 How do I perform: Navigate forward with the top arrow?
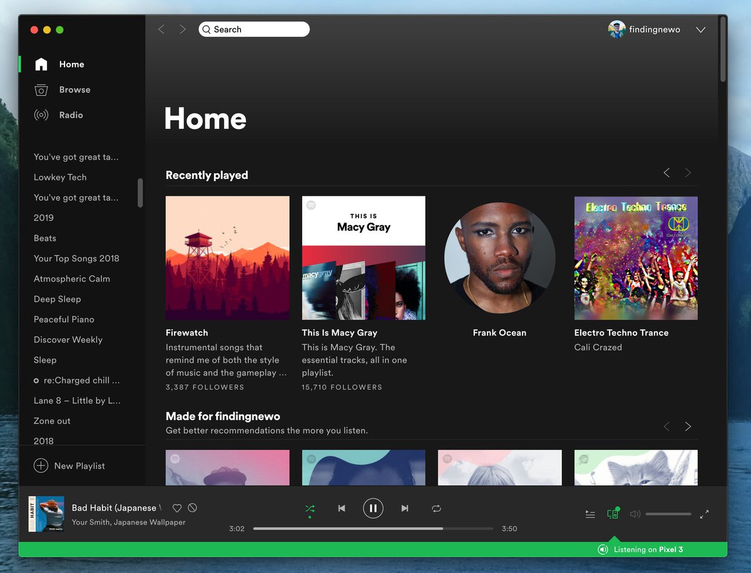point(182,29)
